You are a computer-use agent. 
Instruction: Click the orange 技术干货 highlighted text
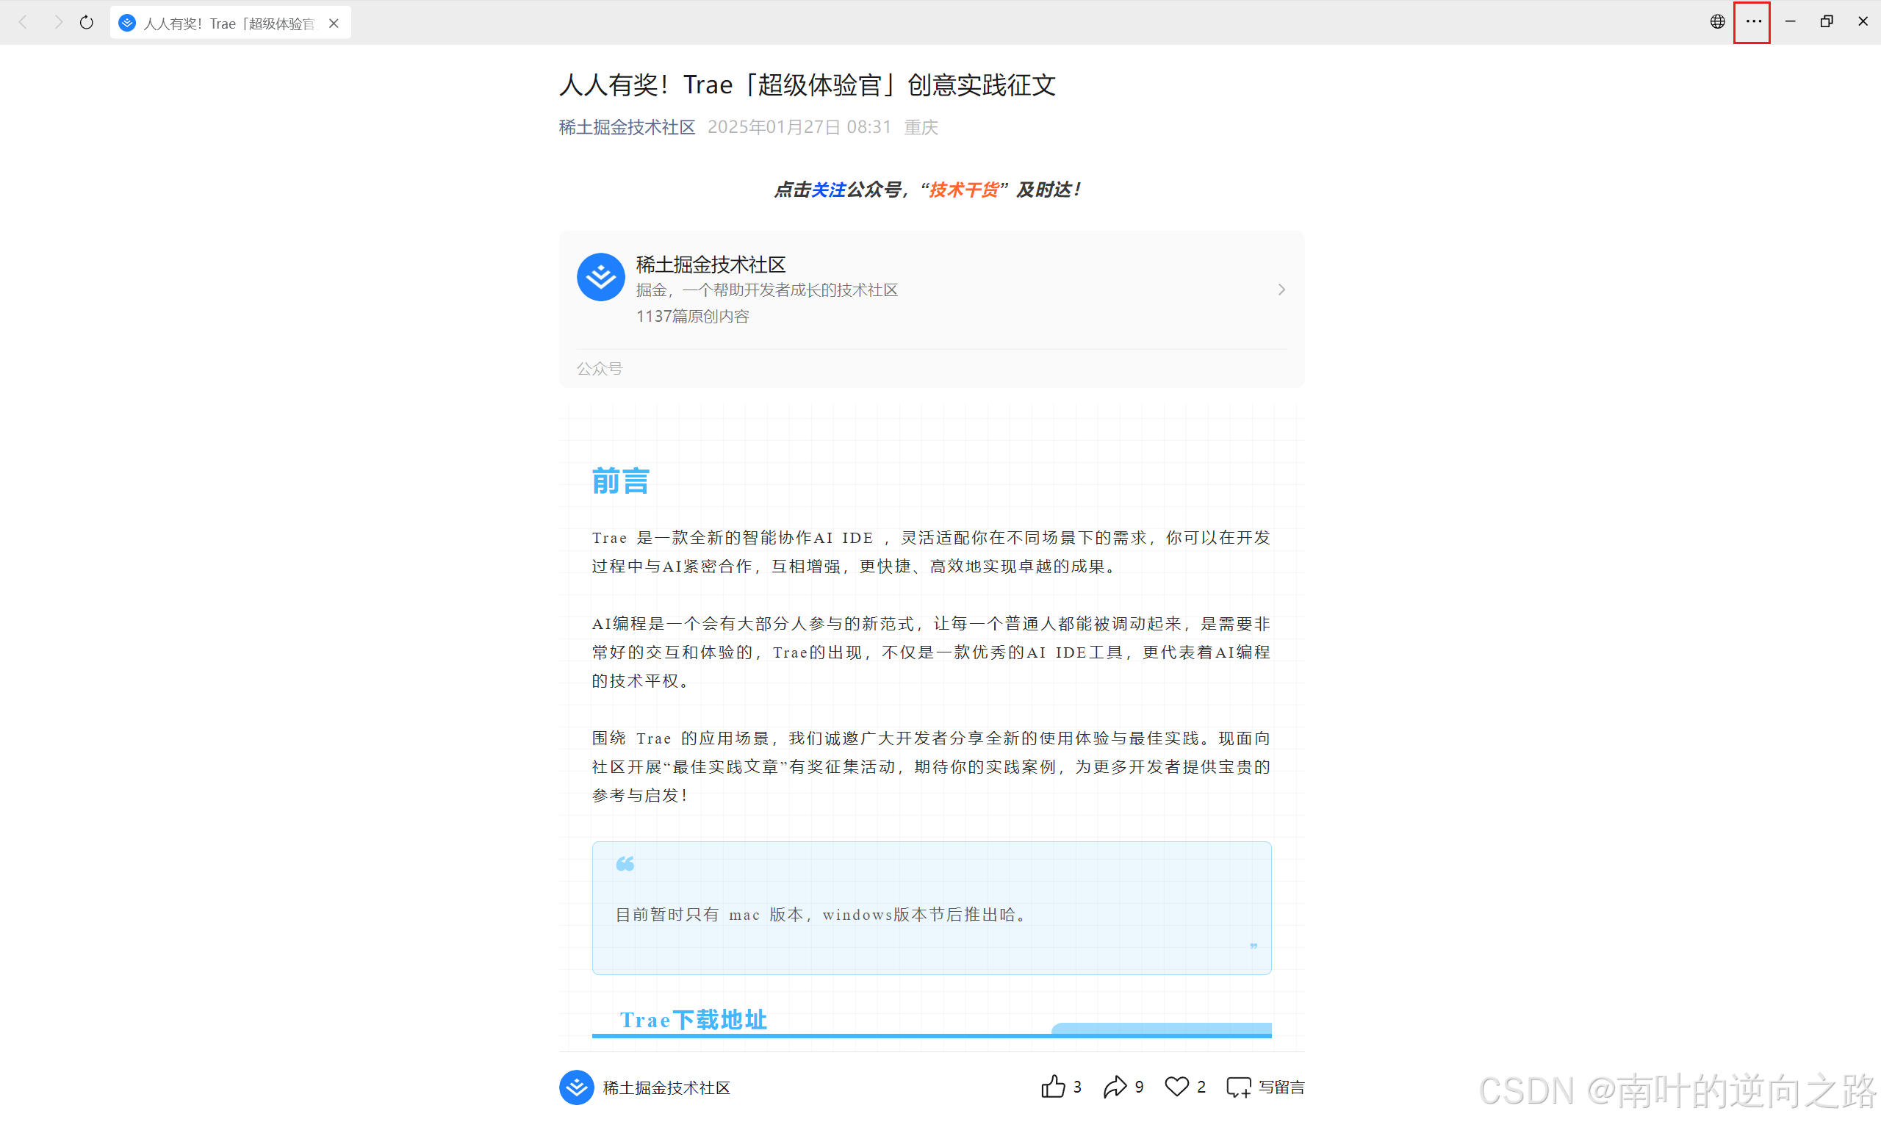(x=963, y=190)
